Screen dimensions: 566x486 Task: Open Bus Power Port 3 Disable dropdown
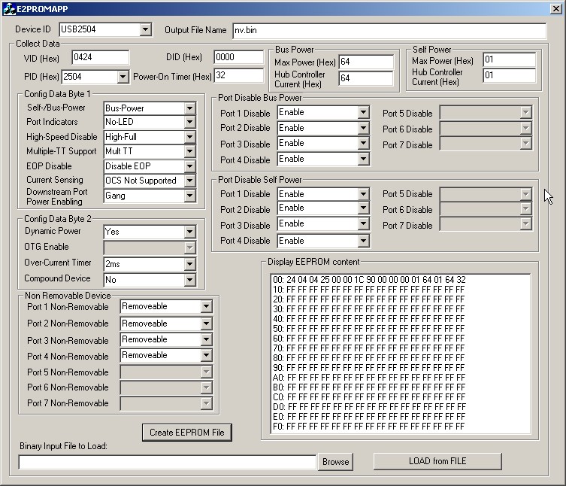pyautogui.click(x=364, y=144)
